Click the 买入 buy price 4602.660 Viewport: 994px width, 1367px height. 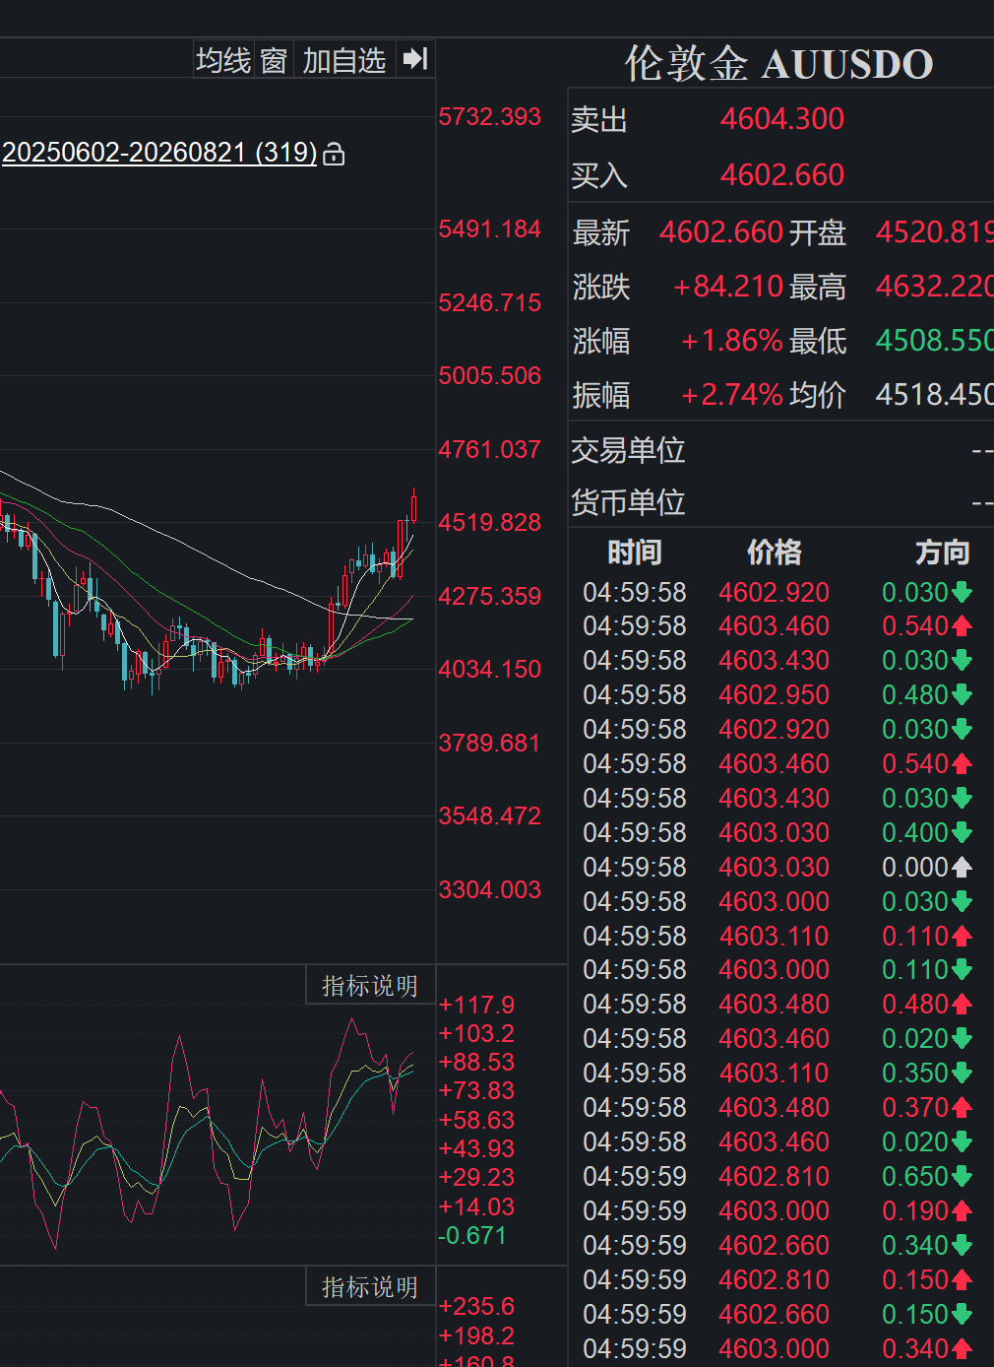pos(782,175)
